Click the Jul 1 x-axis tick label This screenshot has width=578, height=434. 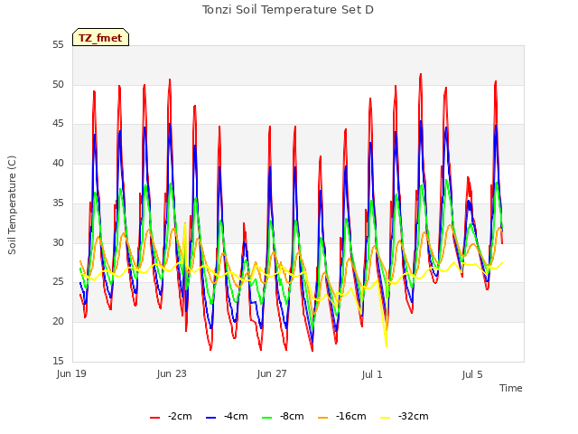[x=372, y=374]
